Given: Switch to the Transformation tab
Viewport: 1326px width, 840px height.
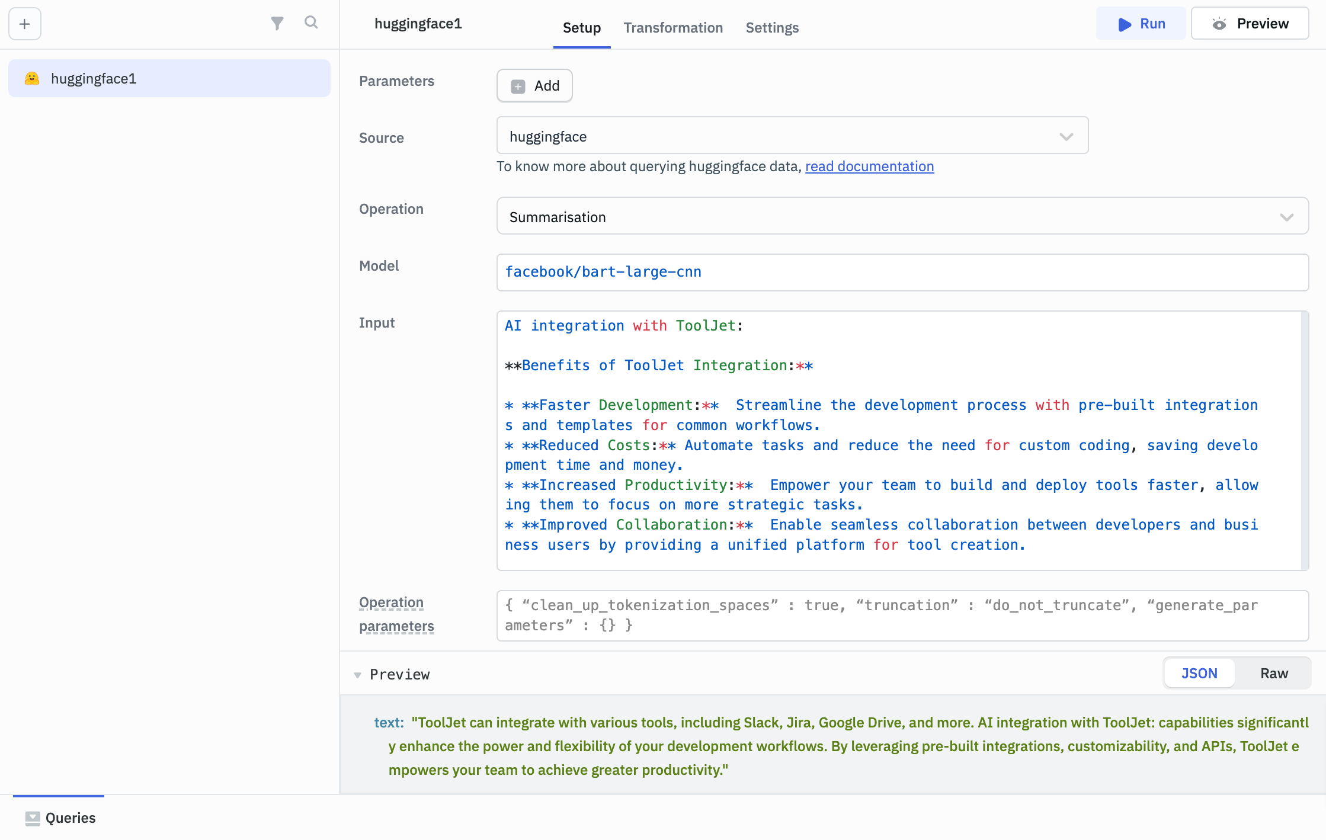Looking at the screenshot, I should coord(673,28).
